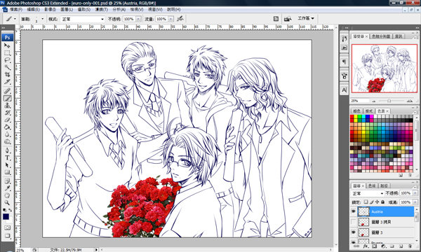
Task: Select the Lasso tool
Action: (7, 60)
